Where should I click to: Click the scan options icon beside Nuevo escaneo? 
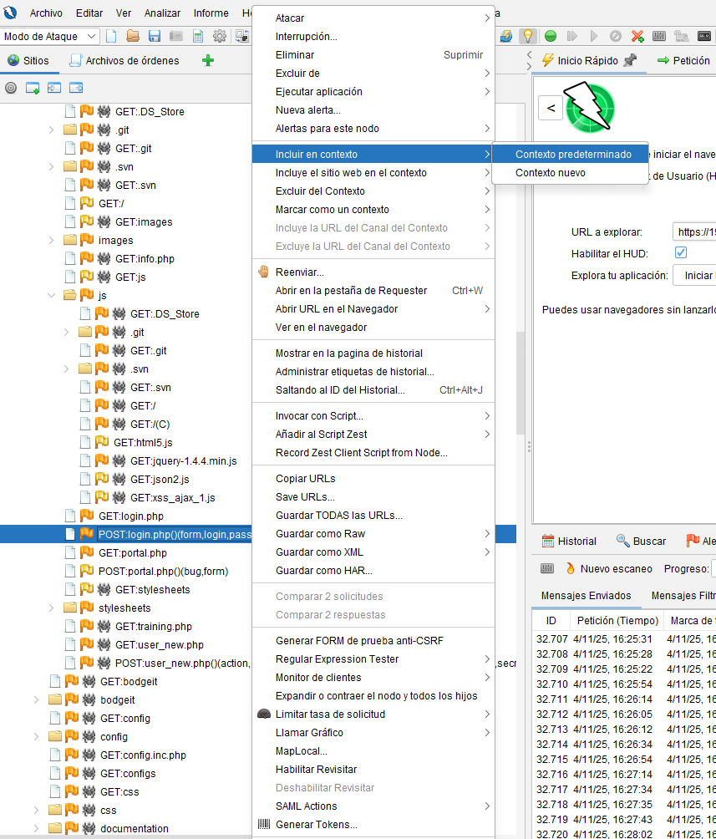548,568
